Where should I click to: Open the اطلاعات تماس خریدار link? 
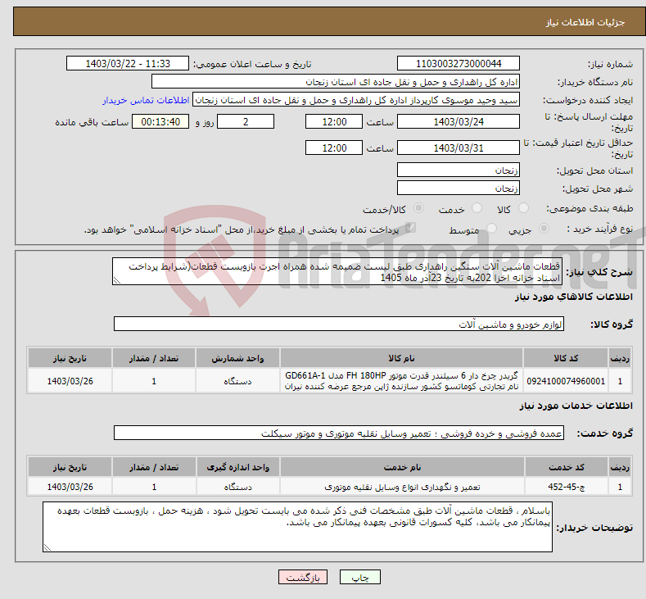146,100
